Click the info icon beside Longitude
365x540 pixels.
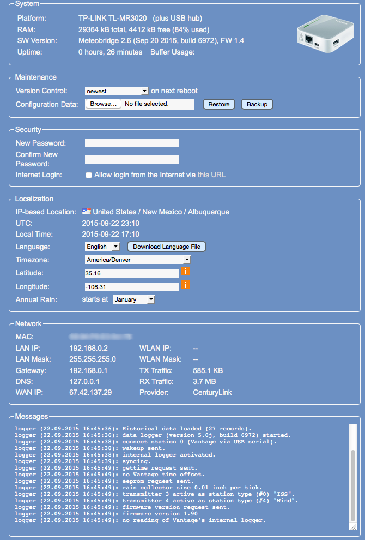point(186,285)
